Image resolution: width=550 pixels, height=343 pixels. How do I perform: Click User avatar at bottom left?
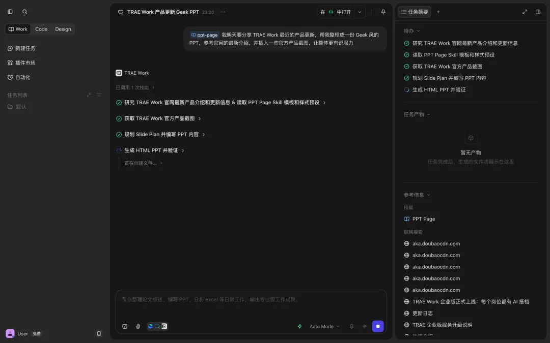tap(10, 333)
